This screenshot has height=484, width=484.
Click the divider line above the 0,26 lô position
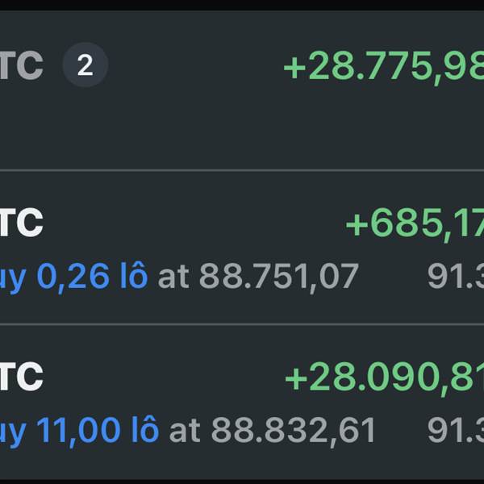242,170
